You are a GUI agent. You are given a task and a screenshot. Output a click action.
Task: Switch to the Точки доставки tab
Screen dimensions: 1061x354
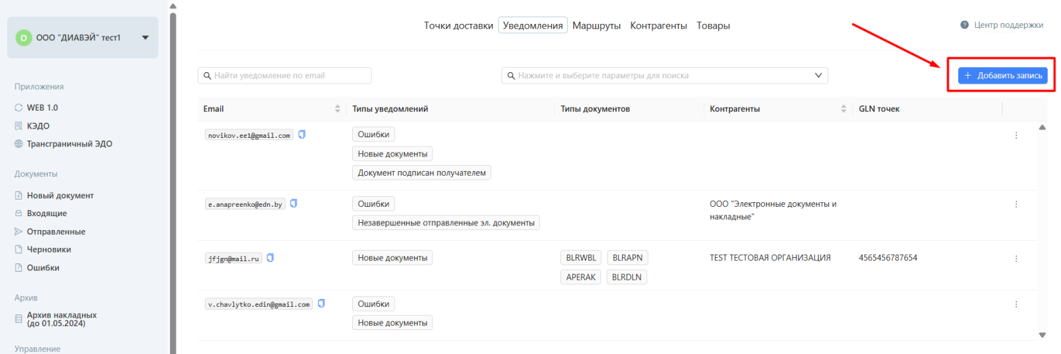coord(458,26)
